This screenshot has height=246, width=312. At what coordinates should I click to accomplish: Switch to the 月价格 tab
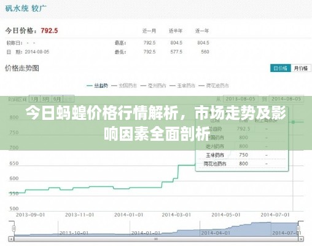point(301,68)
